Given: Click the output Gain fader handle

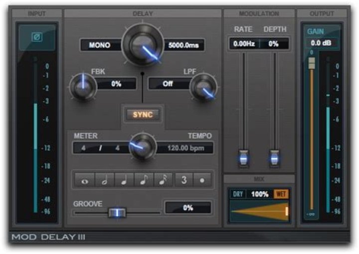Looking at the screenshot, I should pos(312,63).
